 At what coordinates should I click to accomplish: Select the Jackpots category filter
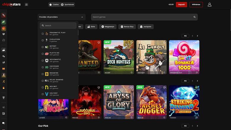(x=145, y=27)
